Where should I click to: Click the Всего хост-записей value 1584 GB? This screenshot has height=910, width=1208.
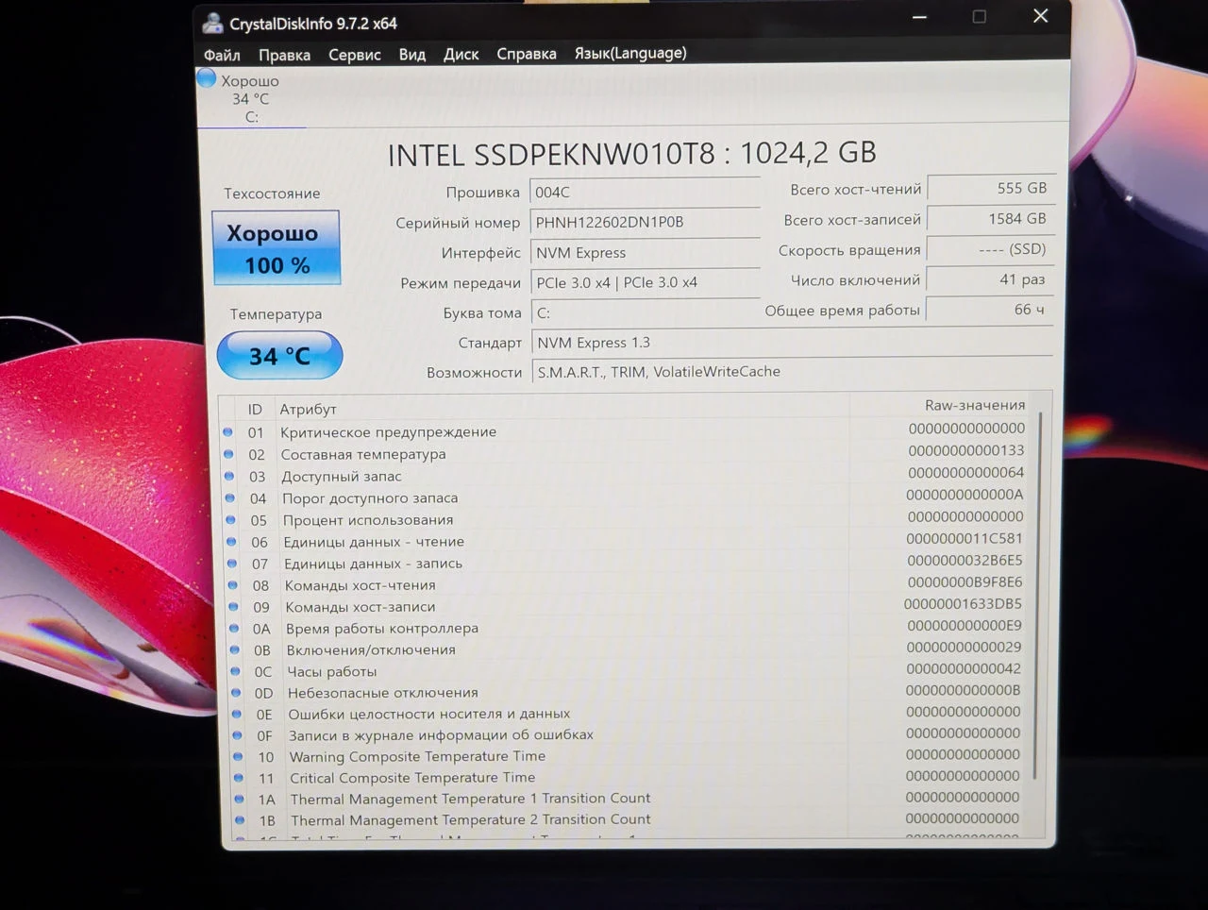[991, 218]
